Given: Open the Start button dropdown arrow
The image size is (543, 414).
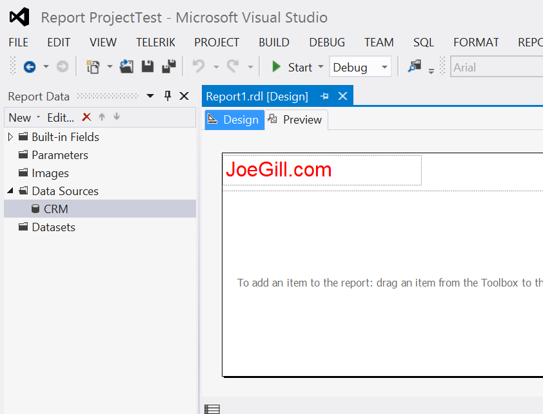Looking at the screenshot, I should (321, 66).
